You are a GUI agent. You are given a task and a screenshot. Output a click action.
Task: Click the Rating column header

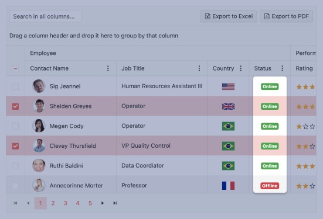tap(304, 68)
